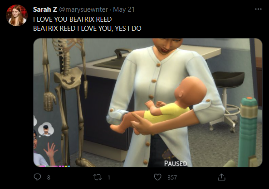Click the retweet count 1
This screenshot has width=269, height=189.
[109, 178]
